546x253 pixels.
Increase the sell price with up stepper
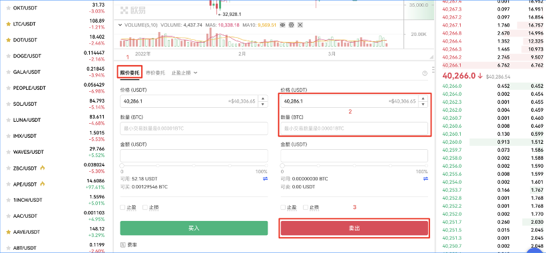(423, 99)
